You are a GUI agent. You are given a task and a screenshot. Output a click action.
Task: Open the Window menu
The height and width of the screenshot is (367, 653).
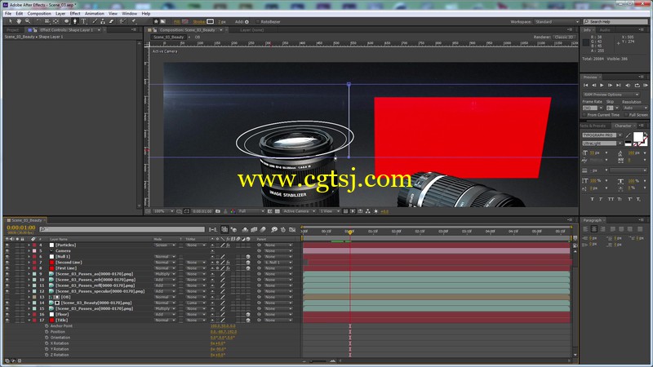(129, 13)
